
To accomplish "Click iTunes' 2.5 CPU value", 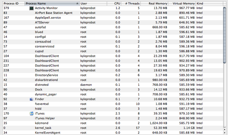I will click(x=118, y=113).
